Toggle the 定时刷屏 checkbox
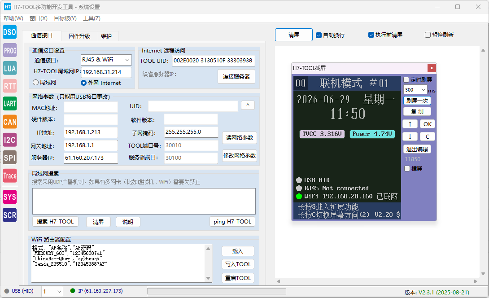 click(406, 79)
